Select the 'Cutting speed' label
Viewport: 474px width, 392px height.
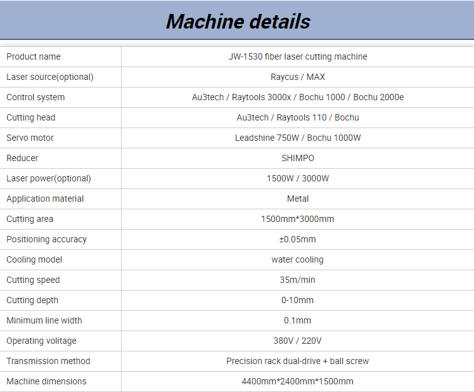point(33,280)
